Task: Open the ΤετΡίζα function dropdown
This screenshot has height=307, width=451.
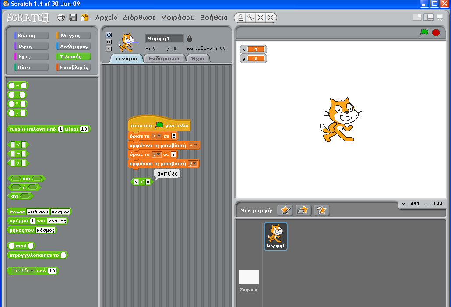Action: coord(23,271)
